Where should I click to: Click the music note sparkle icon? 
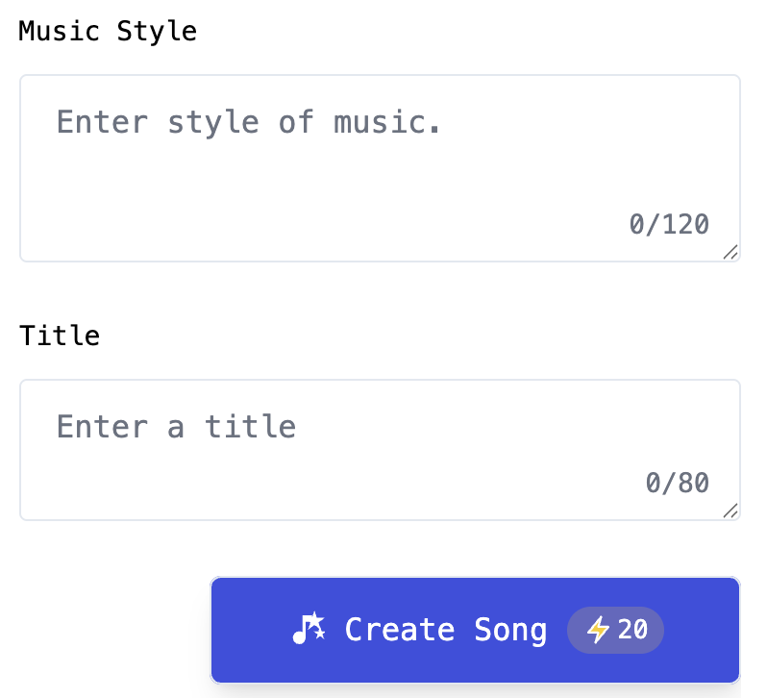[309, 630]
